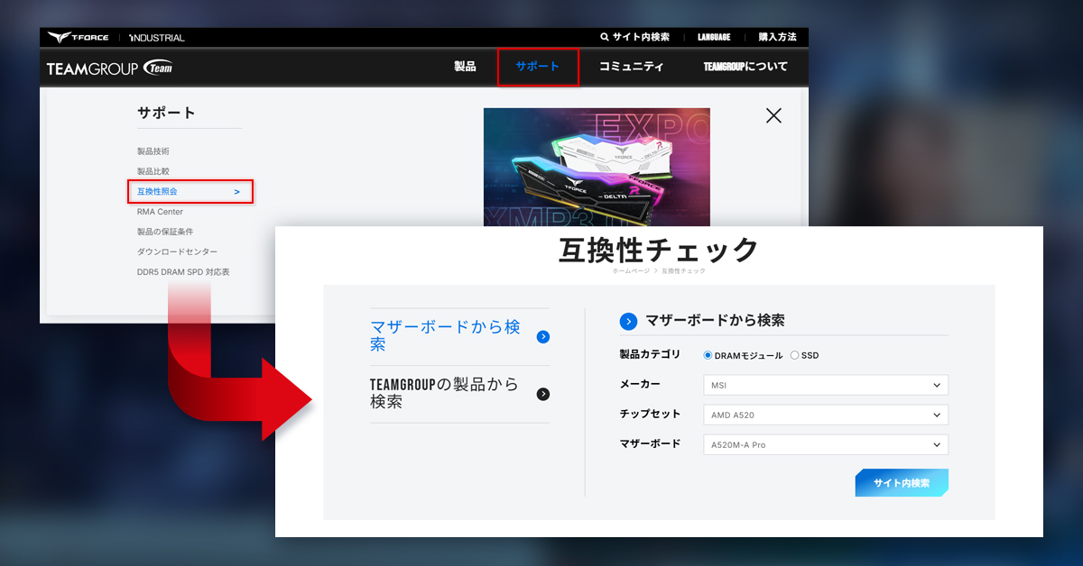Screen dimensions: 1083x566
Task: Open the 購入方法 link in top bar
Action: tap(777, 37)
